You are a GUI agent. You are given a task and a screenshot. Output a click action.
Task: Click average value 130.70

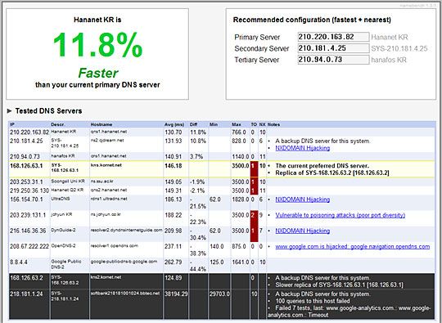tap(173, 132)
